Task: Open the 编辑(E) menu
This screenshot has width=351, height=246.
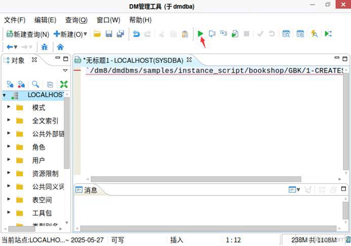Action: click(x=45, y=20)
